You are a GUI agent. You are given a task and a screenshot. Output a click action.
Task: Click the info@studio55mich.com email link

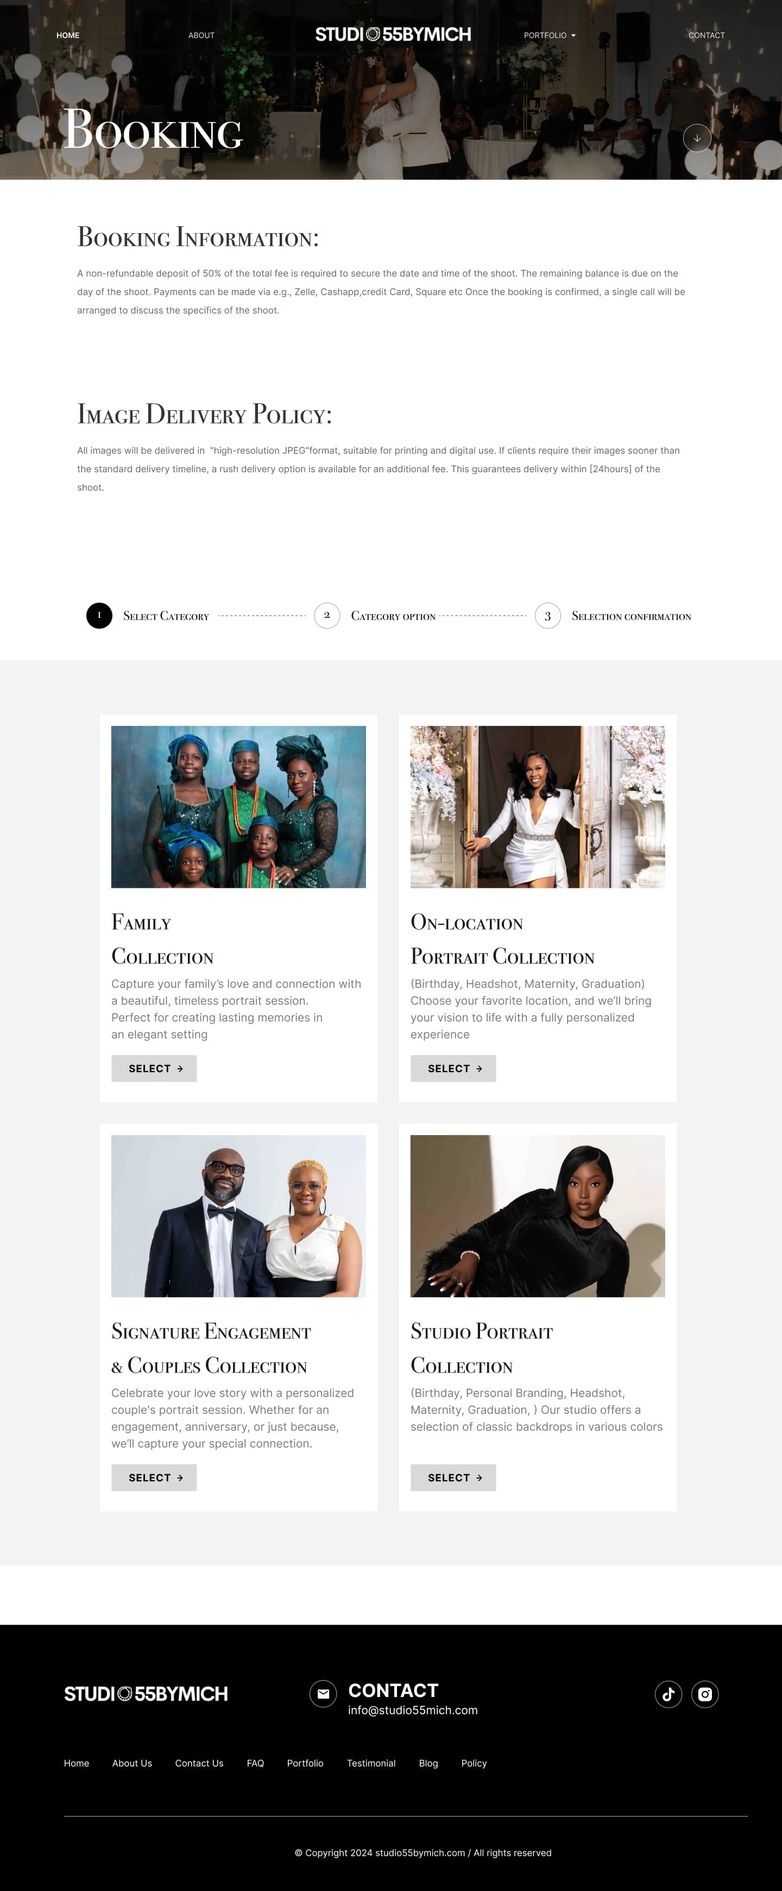413,1710
